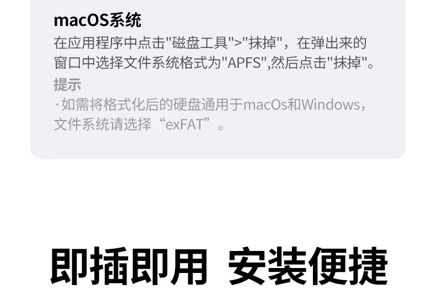Image resolution: width=436 pixels, height=306 pixels.
Task: Click the large 即插即用 headline
Action: point(129,266)
